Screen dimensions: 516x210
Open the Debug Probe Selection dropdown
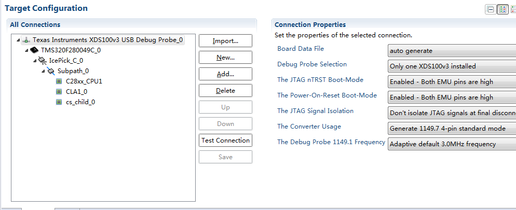pyautogui.click(x=452, y=66)
